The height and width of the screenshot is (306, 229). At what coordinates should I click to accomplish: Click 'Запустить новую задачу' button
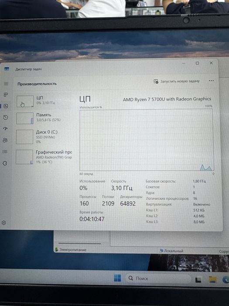(177, 81)
